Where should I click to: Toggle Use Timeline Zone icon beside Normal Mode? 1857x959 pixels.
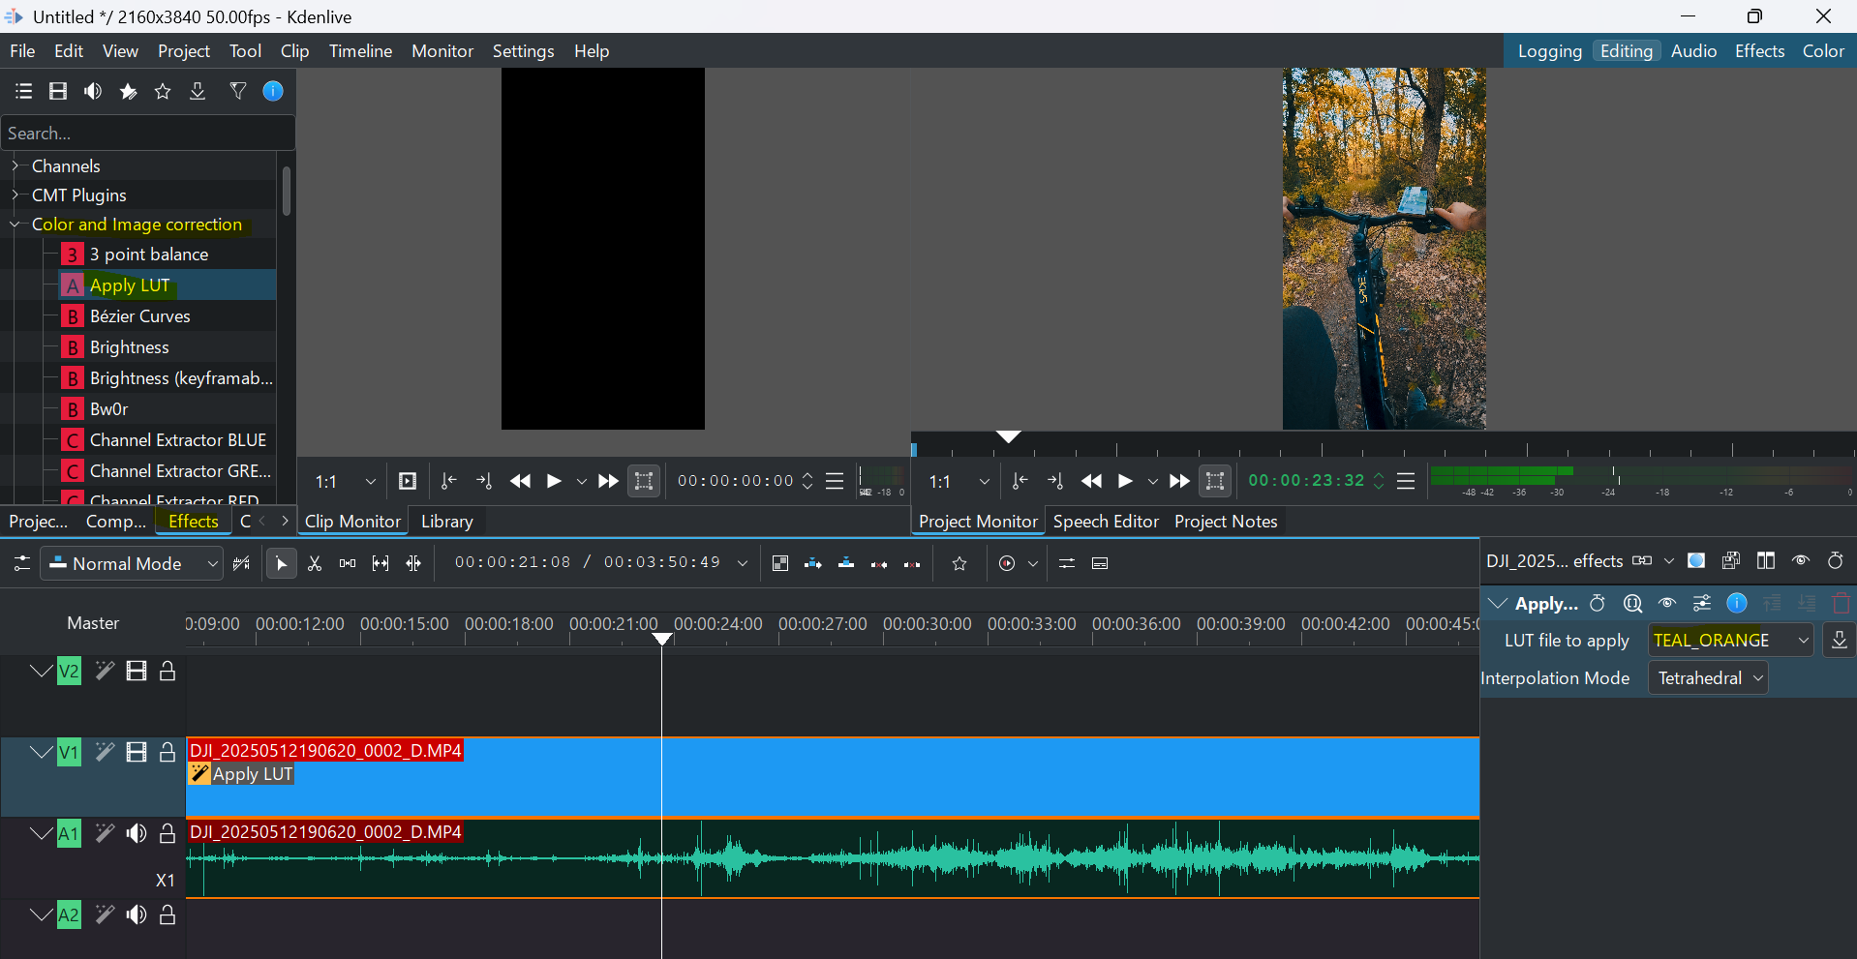coord(242,563)
